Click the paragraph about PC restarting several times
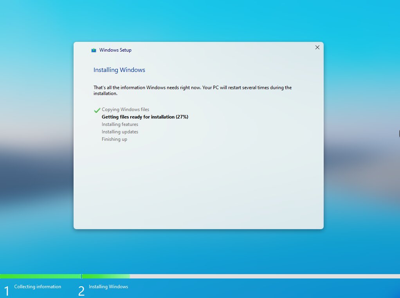 pyautogui.click(x=193, y=90)
